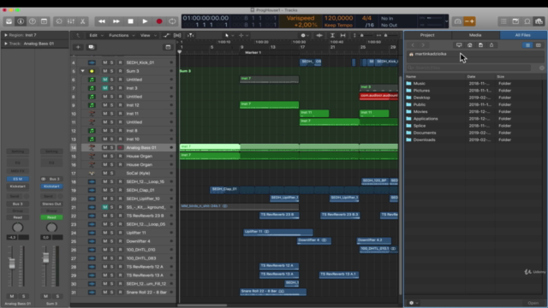This screenshot has height=308, width=548.
Task: Switch to the Media tab in browser
Action: pos(475,35)
